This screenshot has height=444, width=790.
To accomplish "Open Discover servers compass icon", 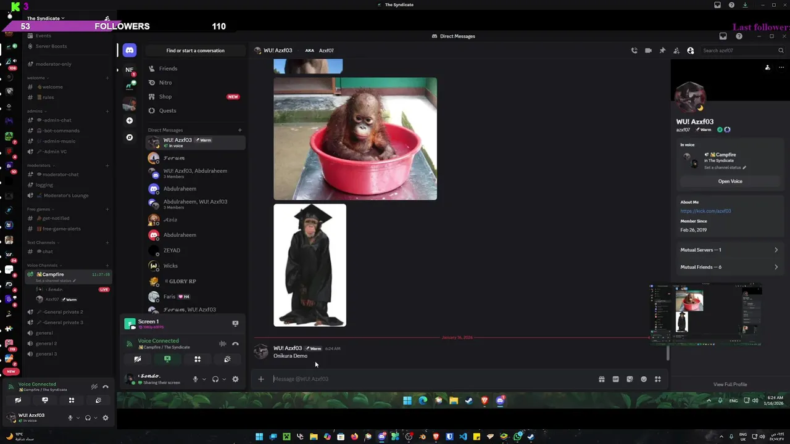I will pos(129,137).
